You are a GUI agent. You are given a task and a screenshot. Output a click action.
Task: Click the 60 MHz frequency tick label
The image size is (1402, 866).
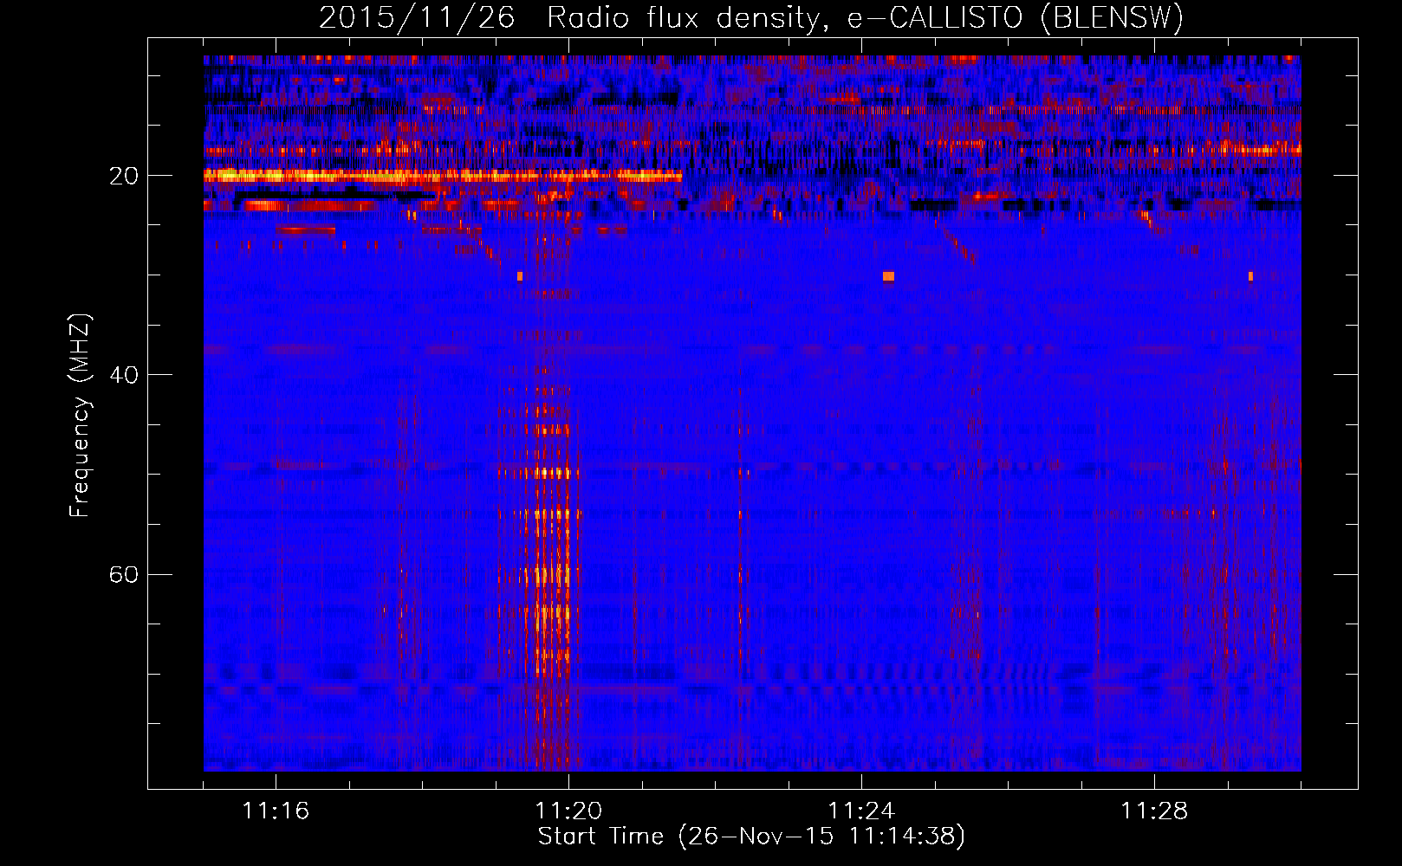[x=124, y=574]
